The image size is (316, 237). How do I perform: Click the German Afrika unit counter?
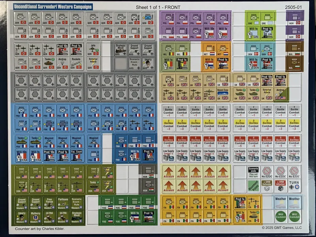point(134,18)
